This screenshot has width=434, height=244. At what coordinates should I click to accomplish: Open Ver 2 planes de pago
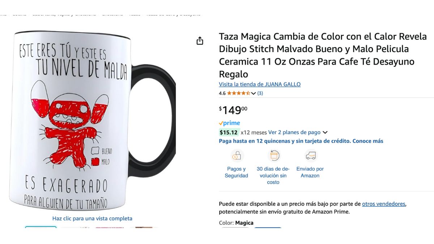[294, 132]
